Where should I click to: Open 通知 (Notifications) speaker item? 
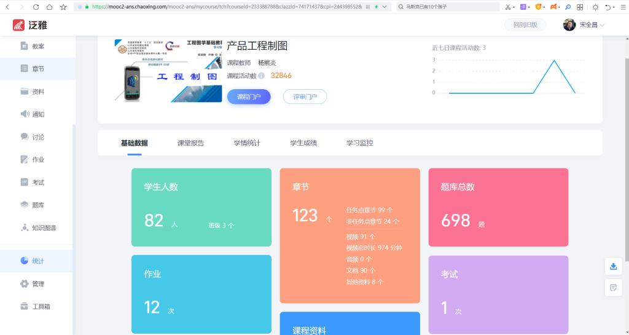tap(37, 114)
